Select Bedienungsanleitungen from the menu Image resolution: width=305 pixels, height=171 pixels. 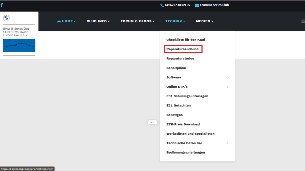pos(186,153)
